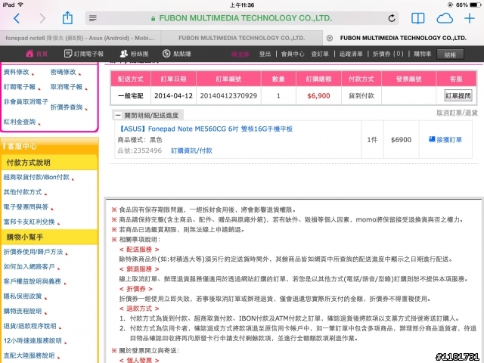Click 資料修改 in member sidebar
This screenshot has width=484, height=363.
[17, 72]
